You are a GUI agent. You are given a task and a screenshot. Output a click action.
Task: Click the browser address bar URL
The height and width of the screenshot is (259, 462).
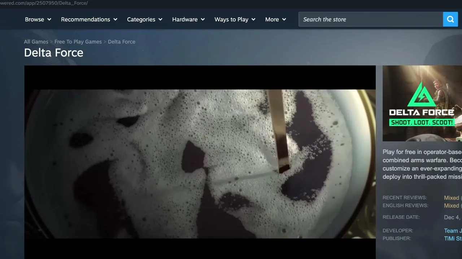[x=44, y=3]
